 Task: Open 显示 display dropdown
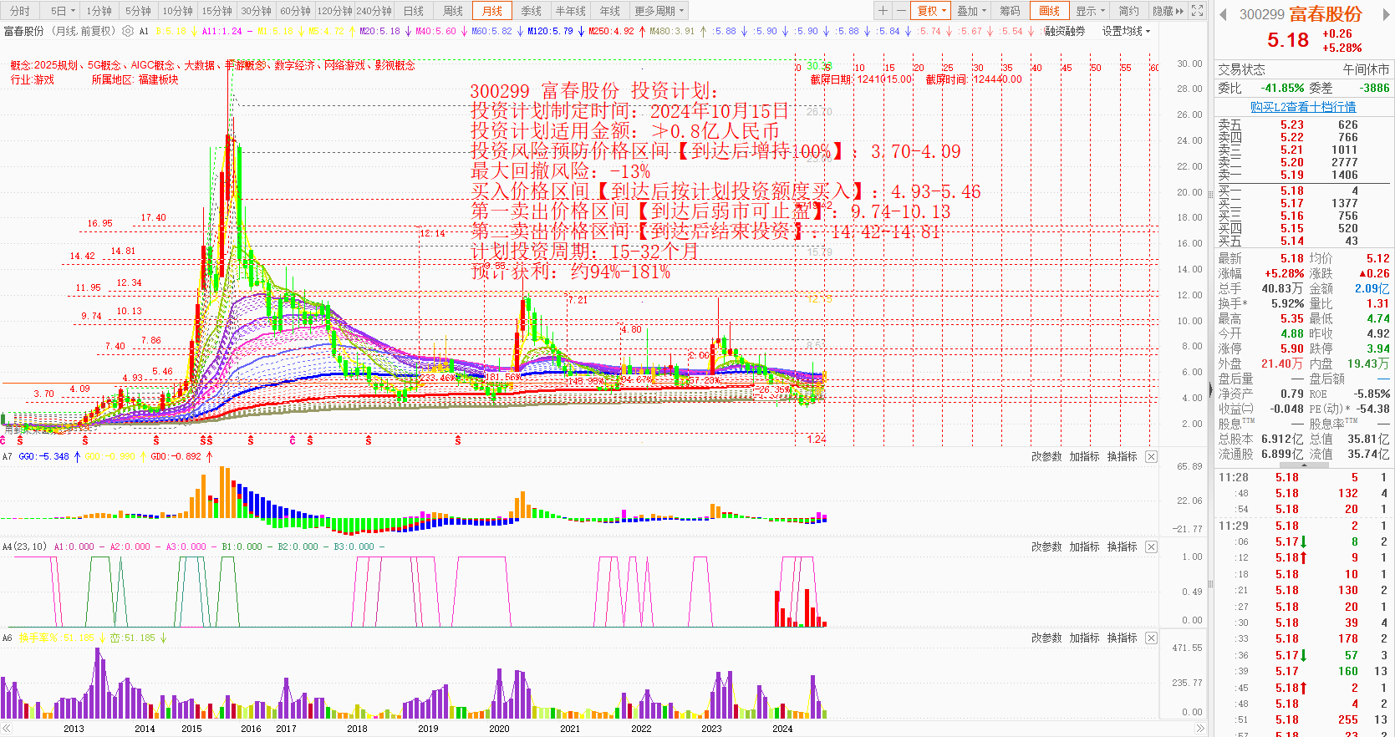(x=1090, y=11)
